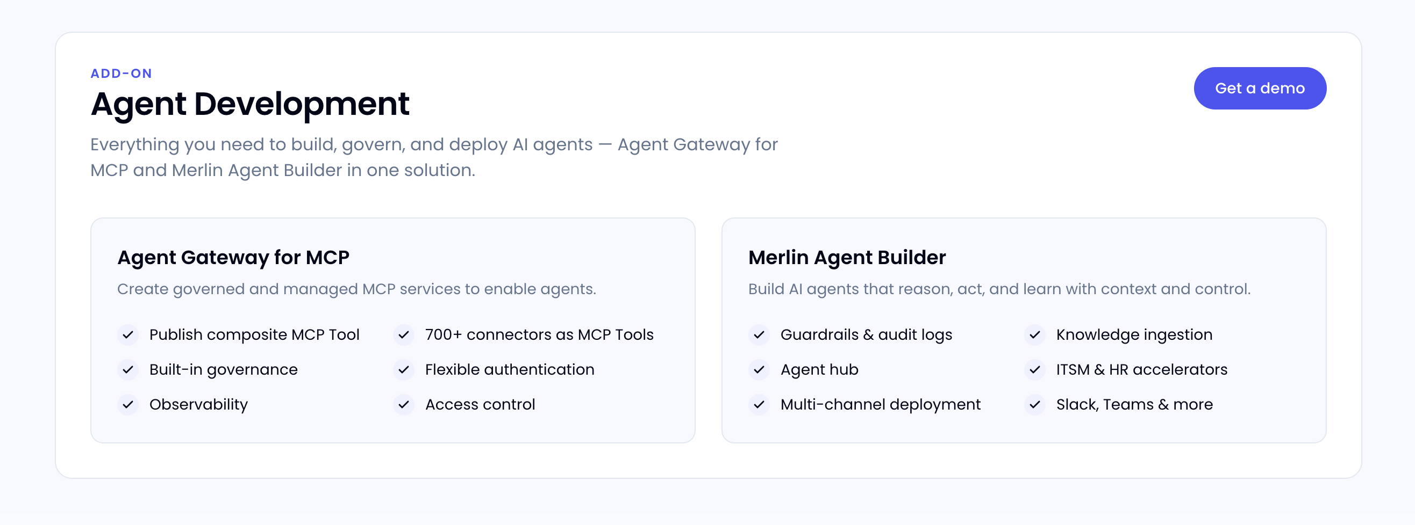This screenshot has height=525, width=1415.
Task: Click text Flexible authentication
Action: 510,370
